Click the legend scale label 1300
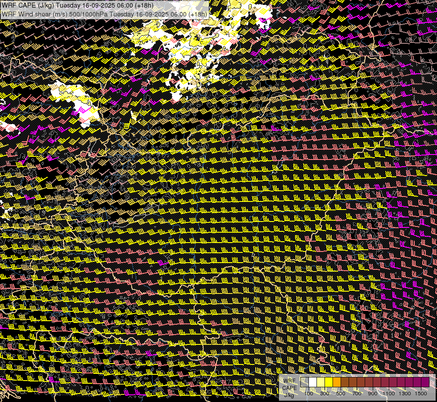The height and width of the screenshot is (402, 437). [405, 394]
